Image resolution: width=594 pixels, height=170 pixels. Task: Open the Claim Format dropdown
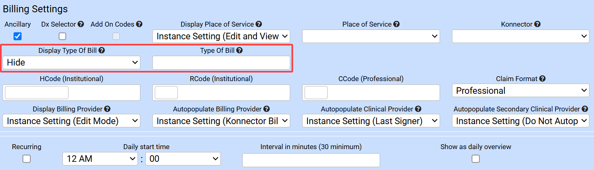point(521,91)
